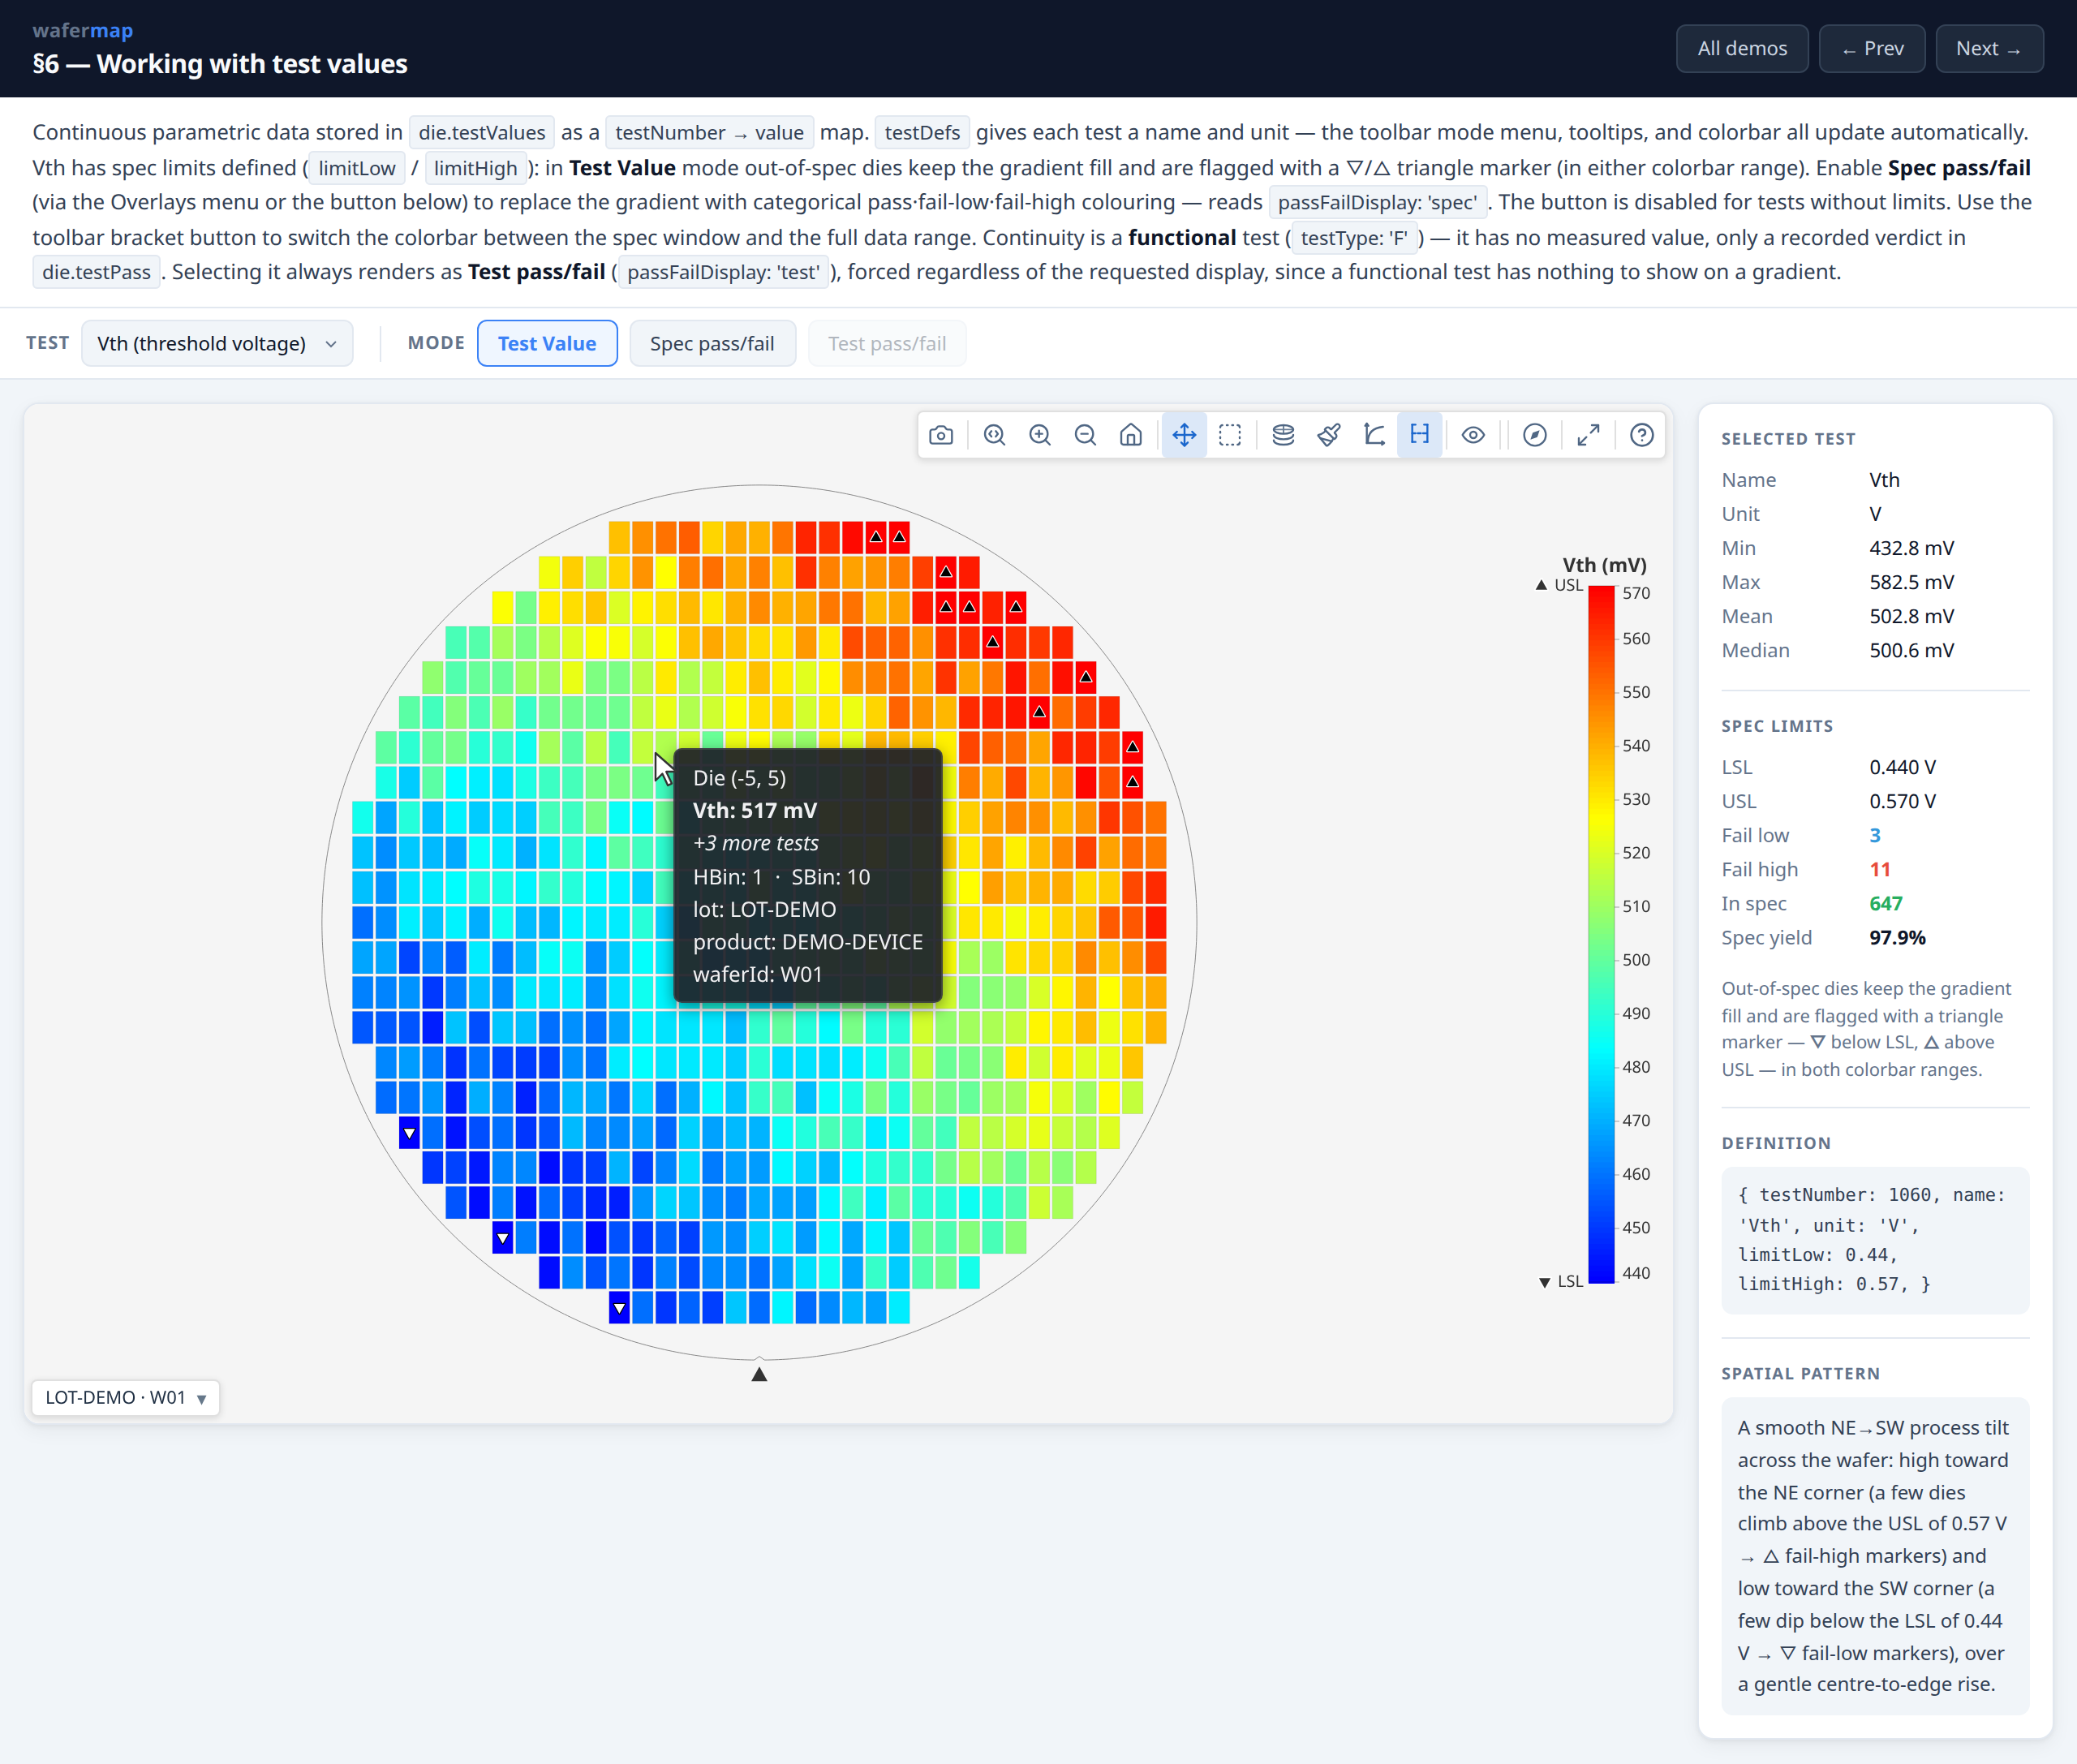
Task: Click the Vth: 517 mV tooltip line
Action: pyautogui.click(x=755, y=810)
